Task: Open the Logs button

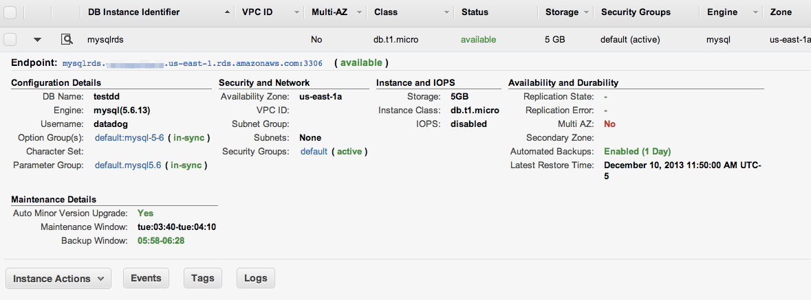Action: tap(255, 278)
